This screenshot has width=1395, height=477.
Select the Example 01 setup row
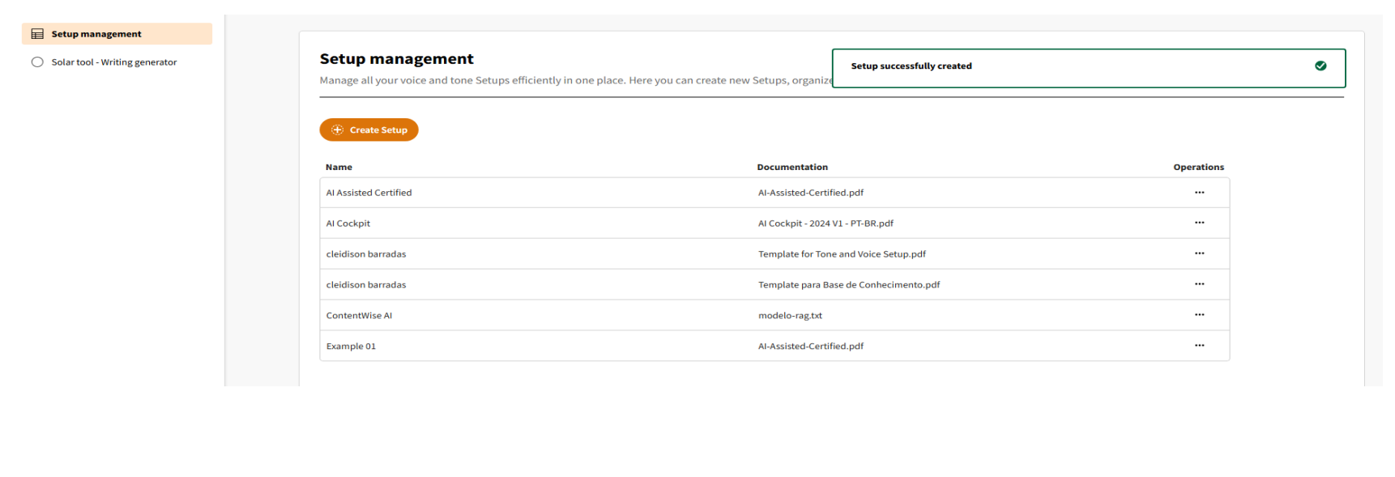pos(351,347)
